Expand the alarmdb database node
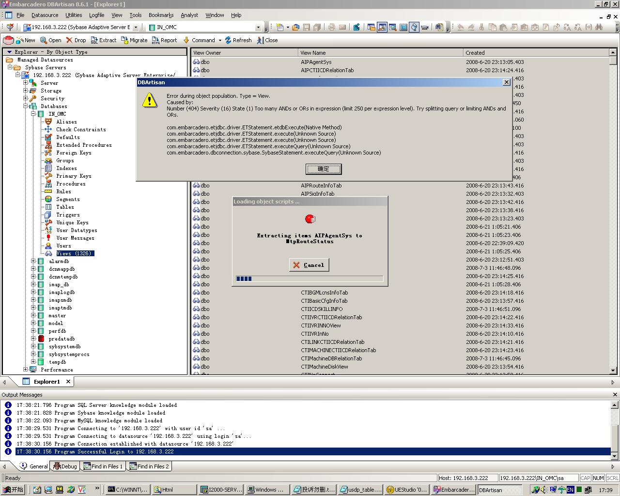620x496 pixels. click(33, 261)
